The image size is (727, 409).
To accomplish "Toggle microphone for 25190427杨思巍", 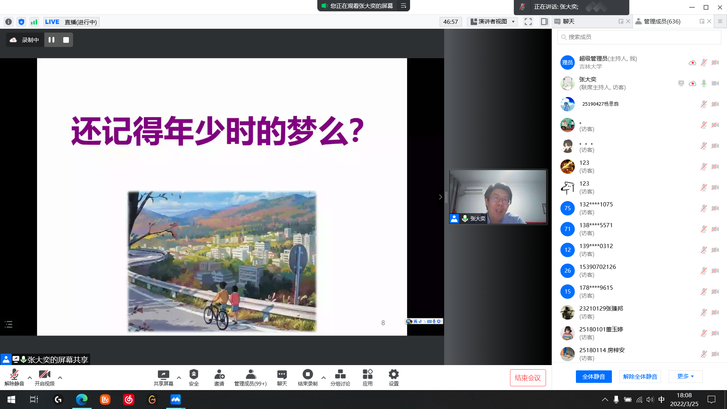I will [704, 104].
